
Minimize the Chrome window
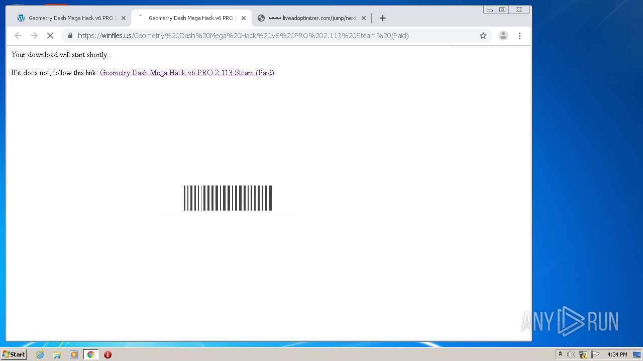[490, 10]
